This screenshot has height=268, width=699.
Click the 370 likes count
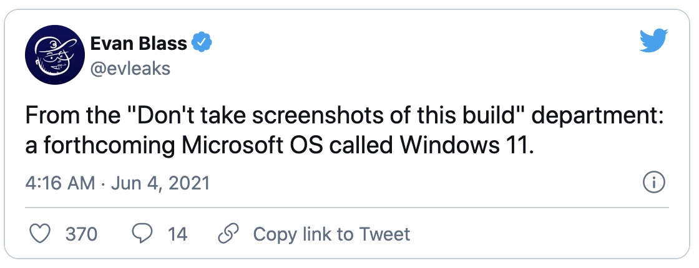click(x=81, y=234)
